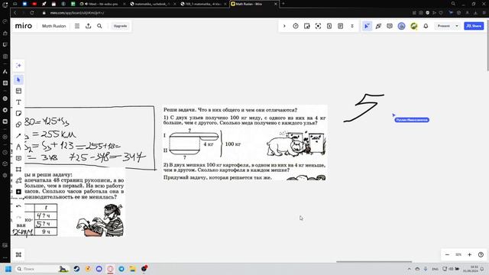
Task: Toggle collaborators' cursors visibility
Action: [x=367, y=26]
